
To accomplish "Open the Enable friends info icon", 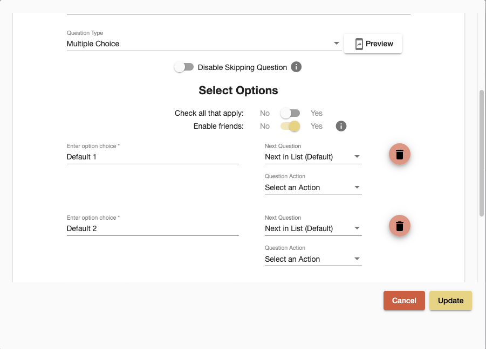I will (x=341, y=126).
